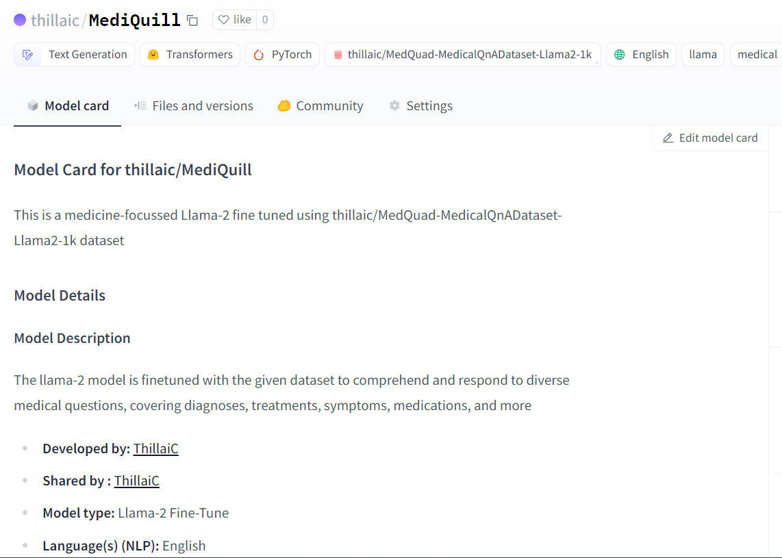The width and height of the screenshot is (782, 558).
Task: Click the Model Card for thillaic/MediQuill heading
Action: (x=133, y=170)
